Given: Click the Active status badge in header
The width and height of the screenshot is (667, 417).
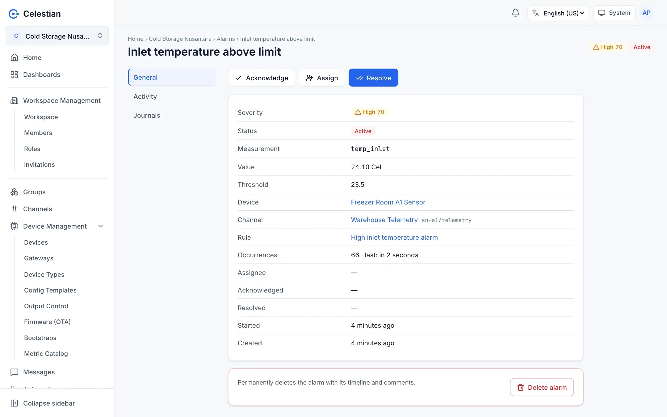Looking at the screenshot, I should [x=642, y=47].
